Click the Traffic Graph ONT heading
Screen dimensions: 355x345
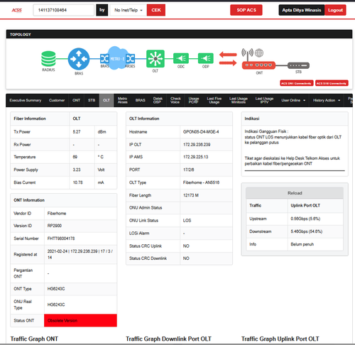[34, 339]
